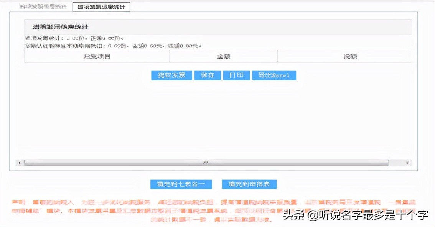Select the 填充到七表合一 button
Viewport: 435px width, 227px height.
click(181, 184)
